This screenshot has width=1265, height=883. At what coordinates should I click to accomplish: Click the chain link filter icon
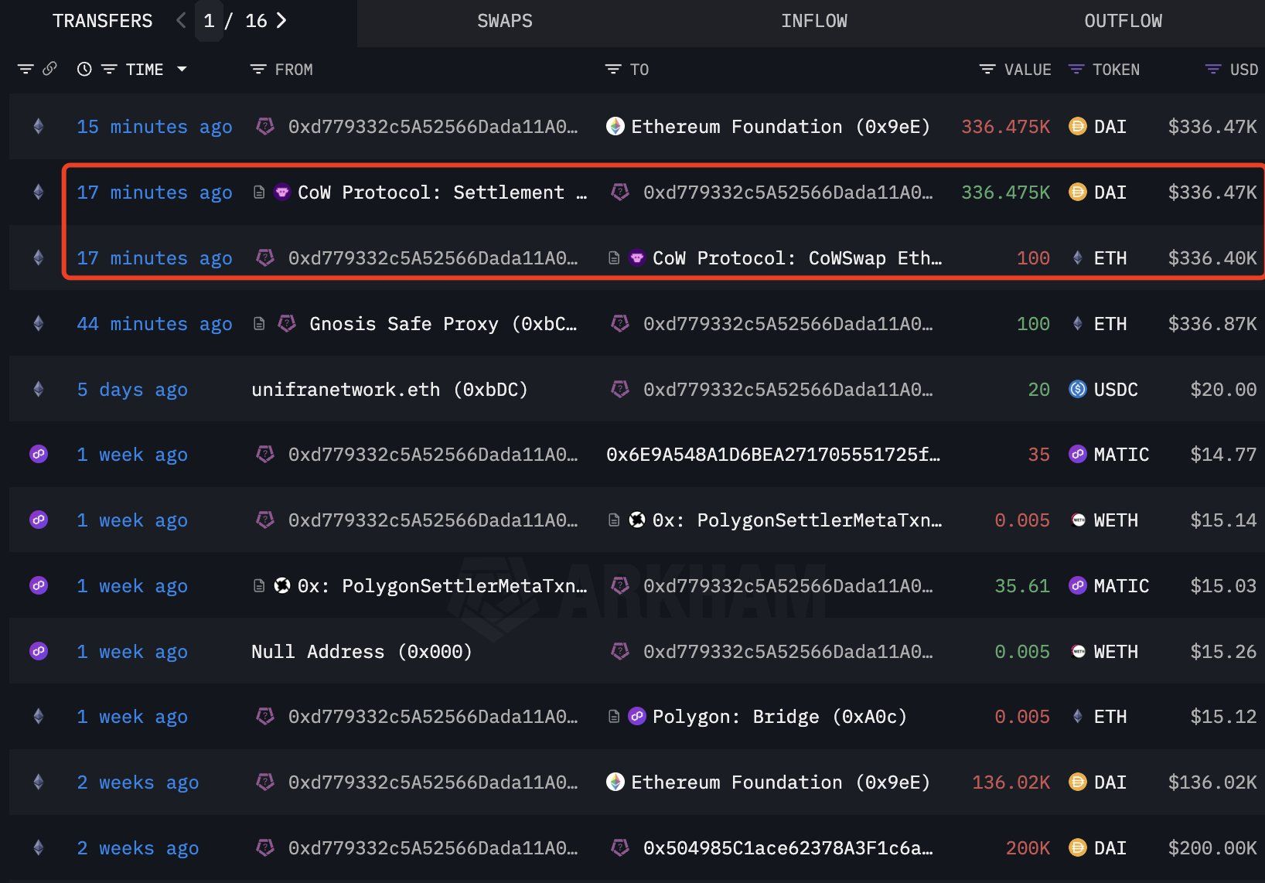point(49,69)
